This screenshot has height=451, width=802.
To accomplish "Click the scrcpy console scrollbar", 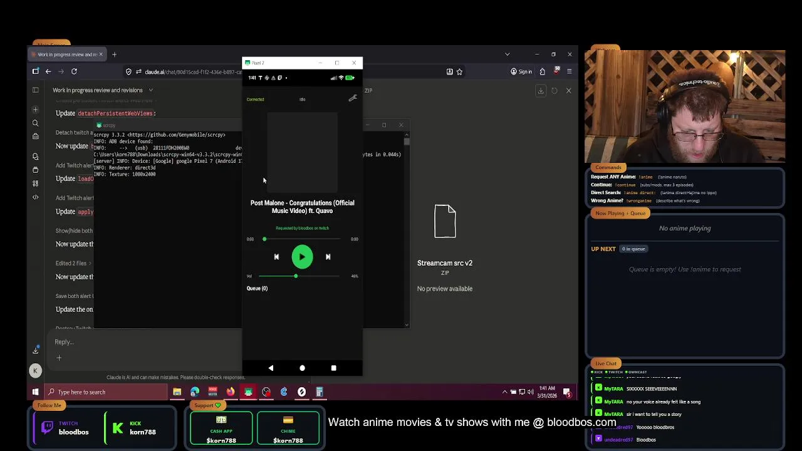I will (407, 142).
